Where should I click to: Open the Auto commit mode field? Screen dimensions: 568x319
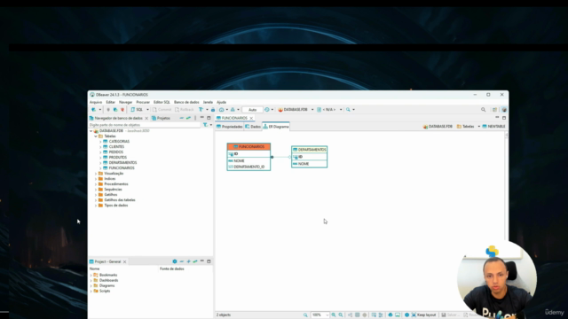(252, 110)
